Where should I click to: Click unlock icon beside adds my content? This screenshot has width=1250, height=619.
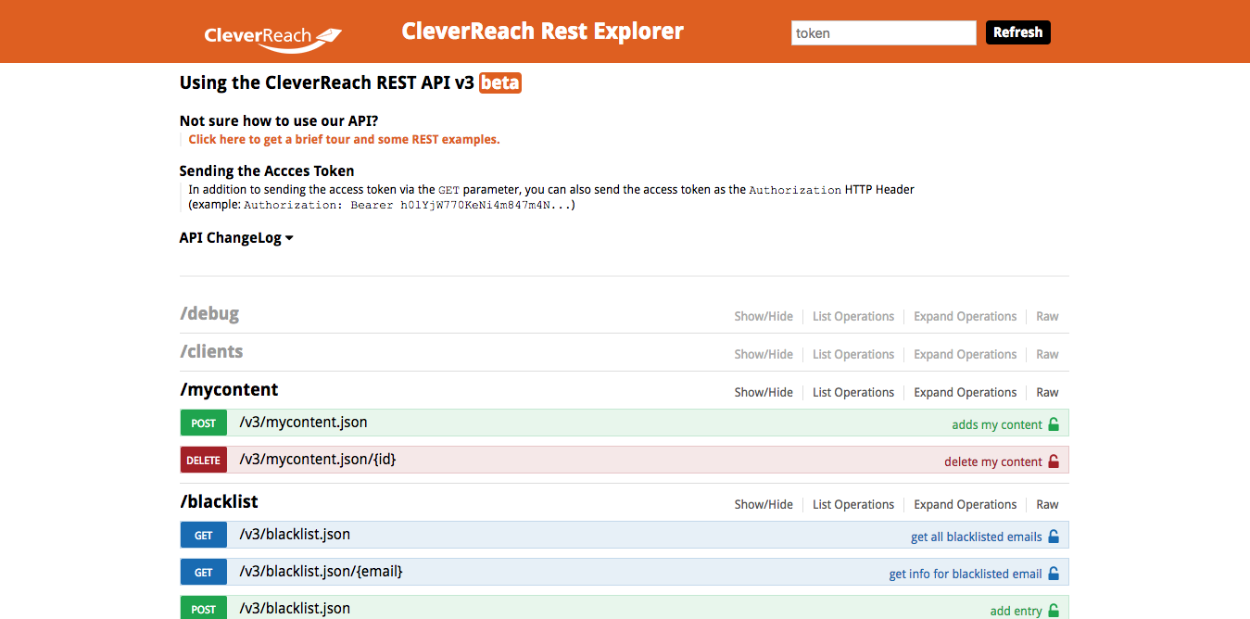tap(1053, 424)
